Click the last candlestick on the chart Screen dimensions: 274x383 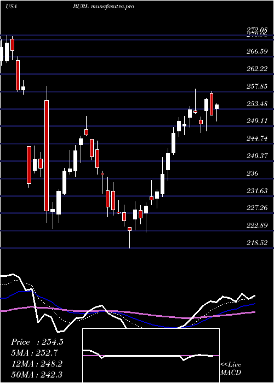217,112
